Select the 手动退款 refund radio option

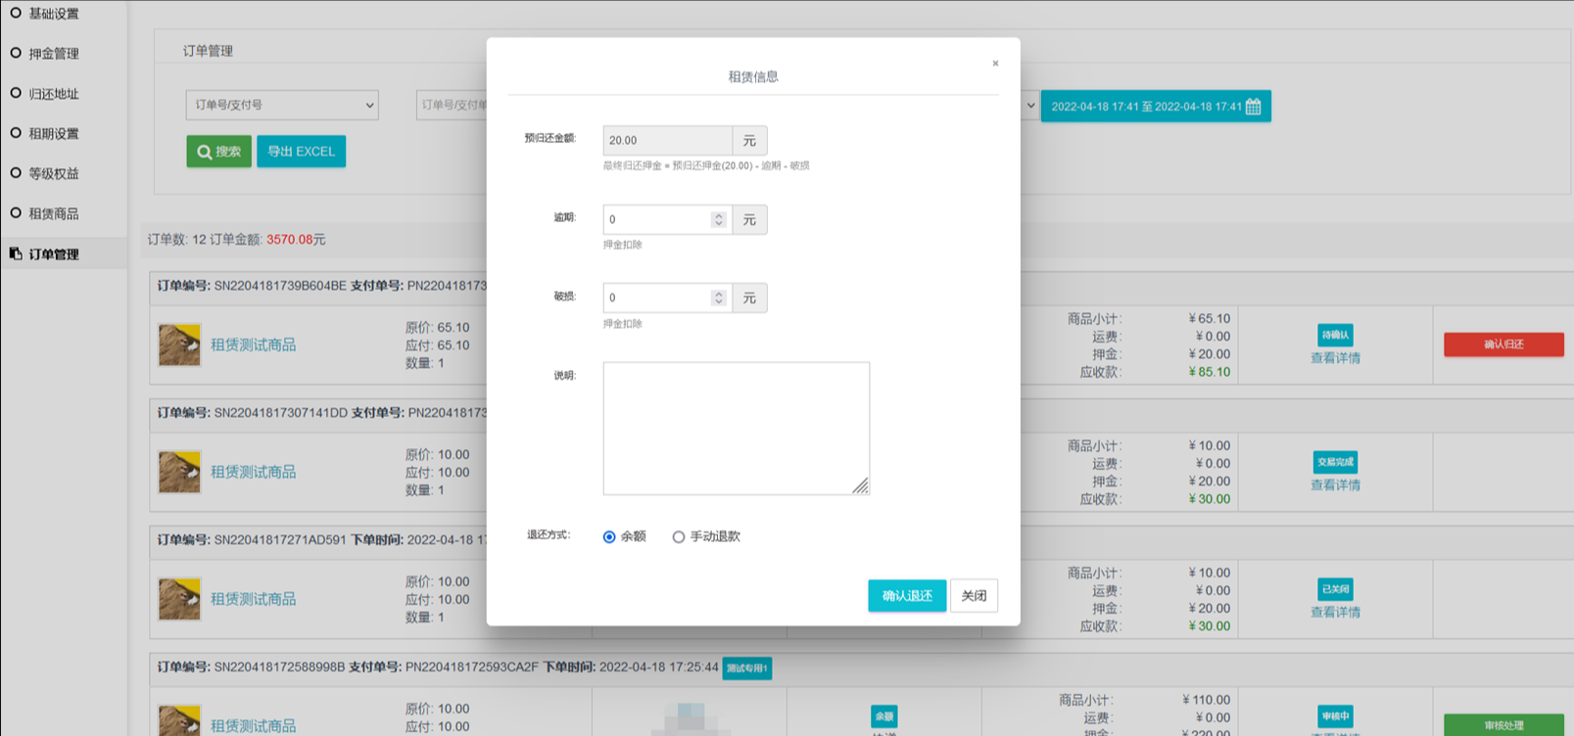678,536
